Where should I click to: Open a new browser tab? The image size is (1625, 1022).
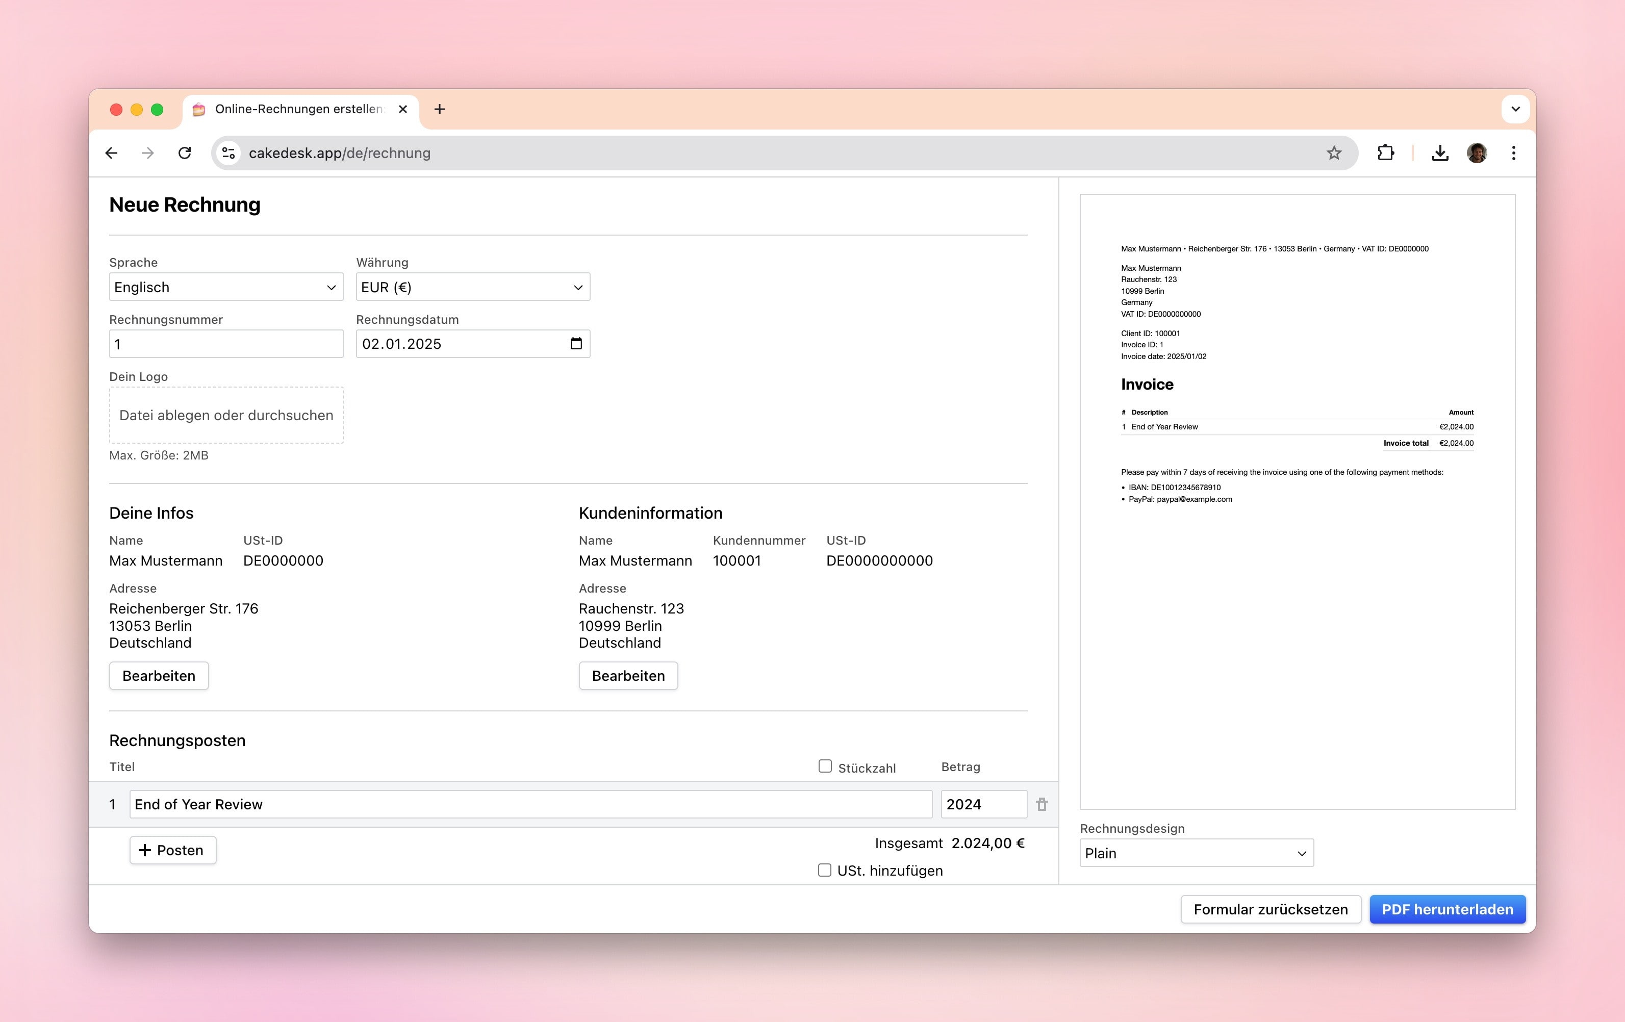439,109
